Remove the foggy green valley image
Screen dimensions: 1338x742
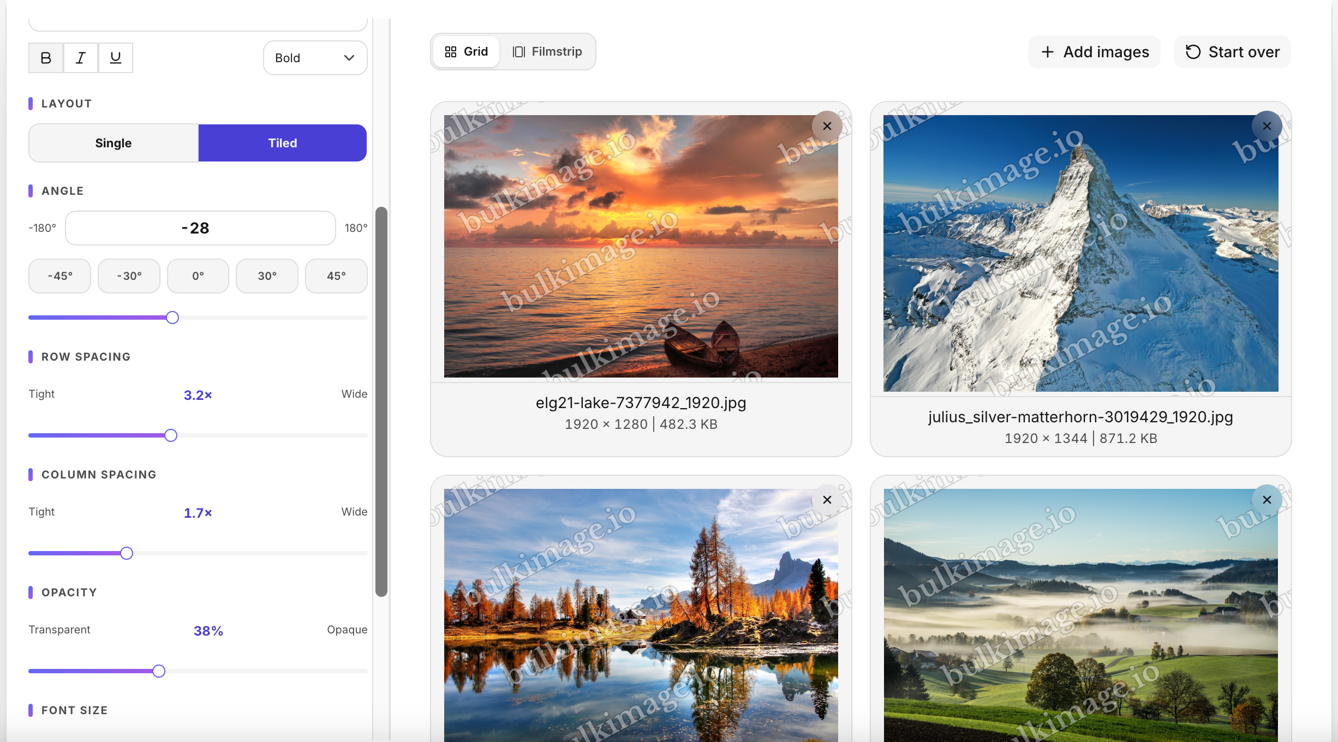[x=1267, y=500]
